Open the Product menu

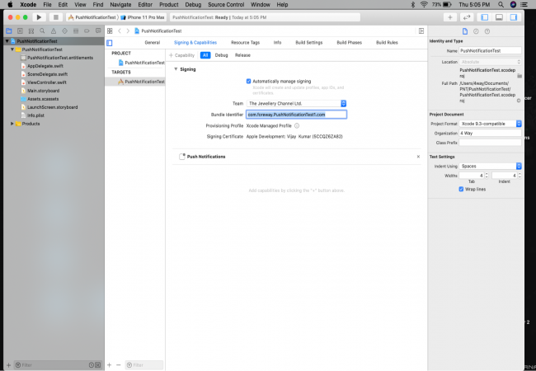(169, 4)
